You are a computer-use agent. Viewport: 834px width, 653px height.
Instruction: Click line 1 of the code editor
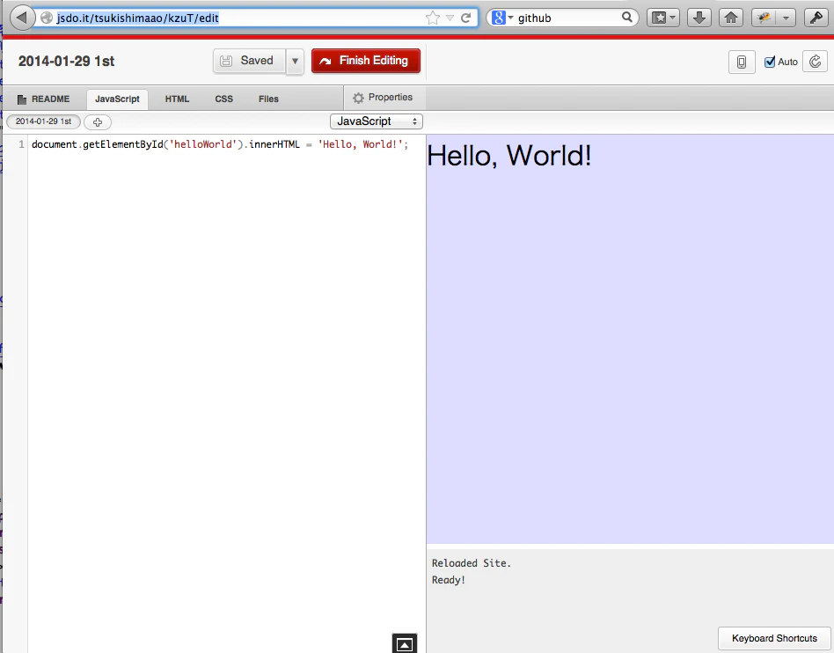pos(220,144)
